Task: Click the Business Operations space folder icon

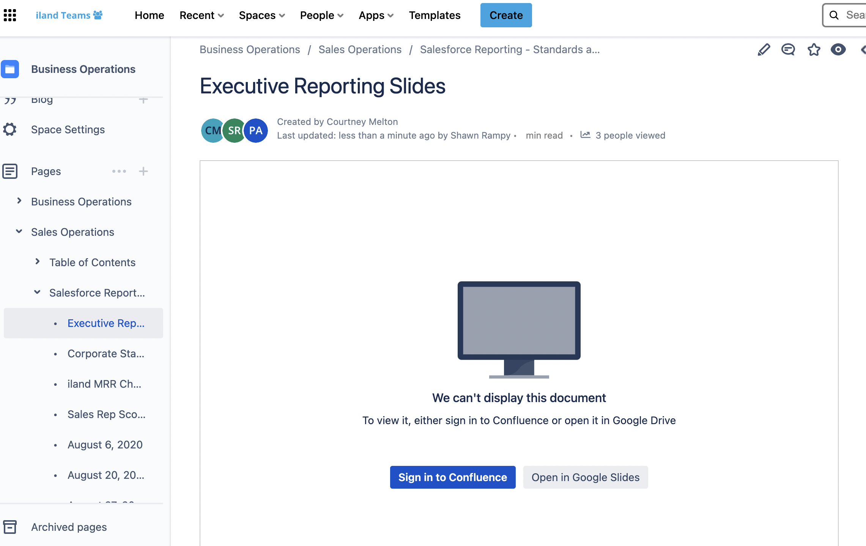Action: coord(10,69)
